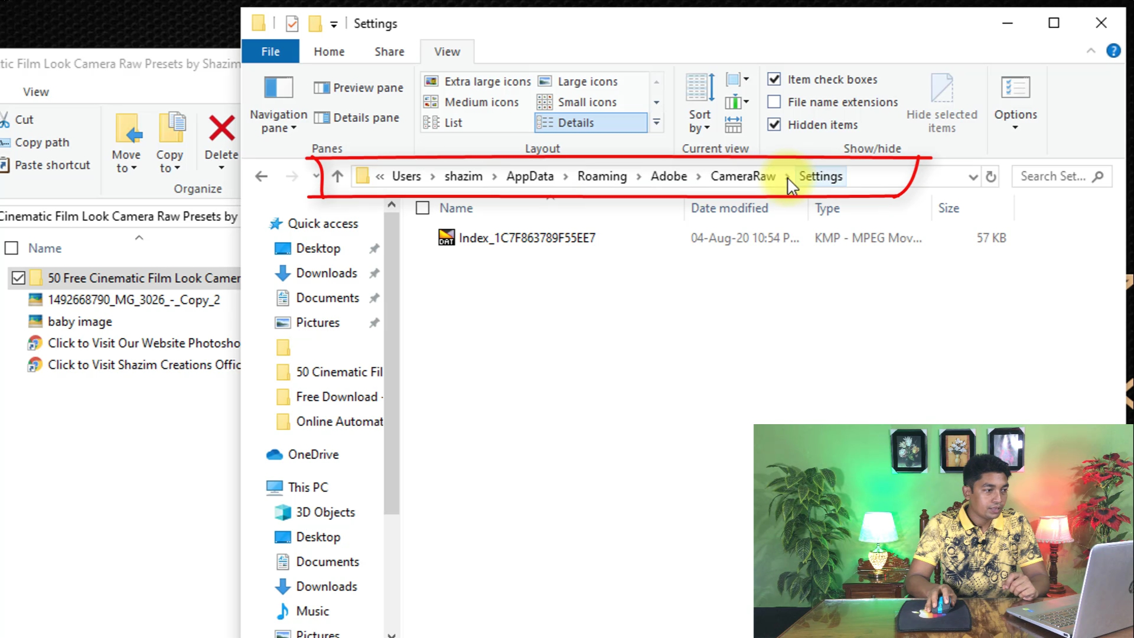This screenshot has width=1134, height=638.
Task: Select Small icons layout
Action: (577, 102)
